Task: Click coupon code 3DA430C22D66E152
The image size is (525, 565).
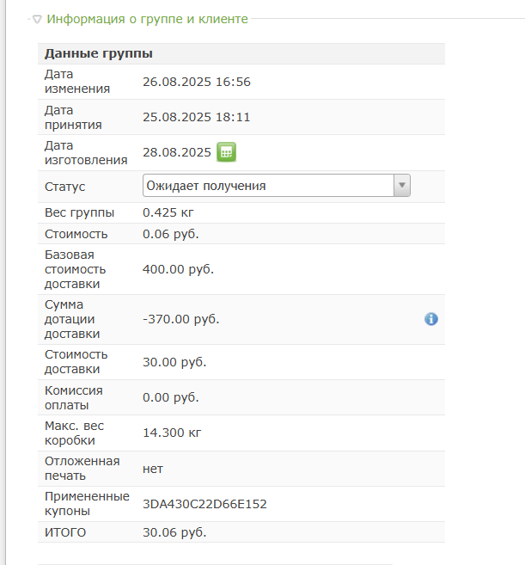Action: coord(205,504)
